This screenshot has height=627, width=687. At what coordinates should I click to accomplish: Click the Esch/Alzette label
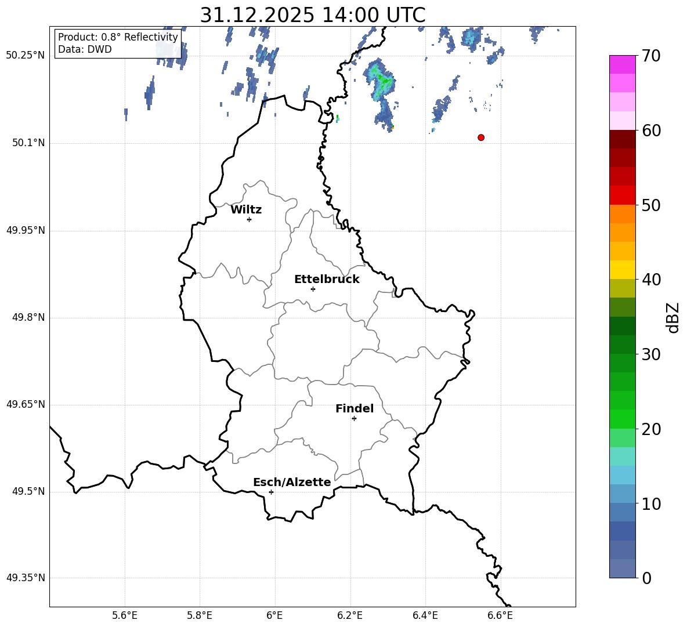tap(292, 482)
